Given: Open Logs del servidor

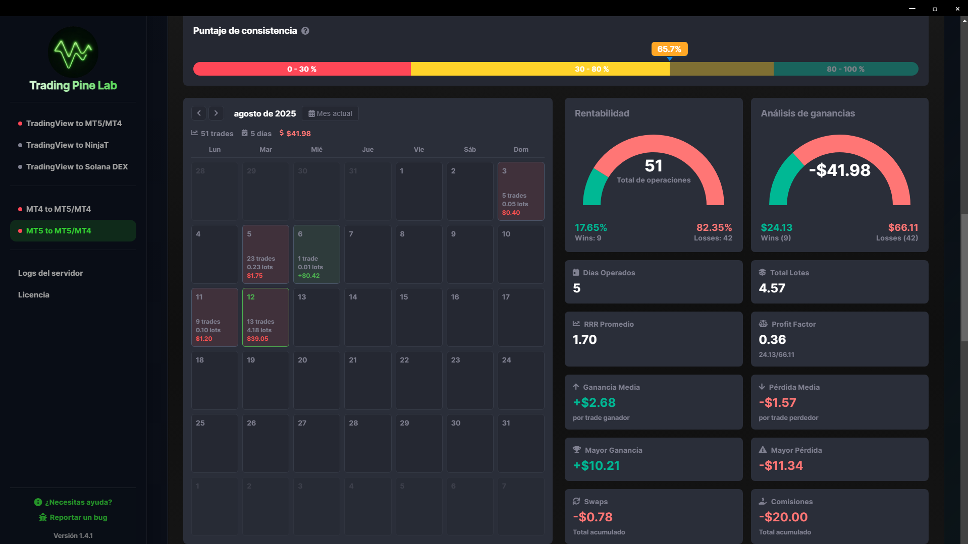Looking at the screenshot, I should (x=50, y=273).
